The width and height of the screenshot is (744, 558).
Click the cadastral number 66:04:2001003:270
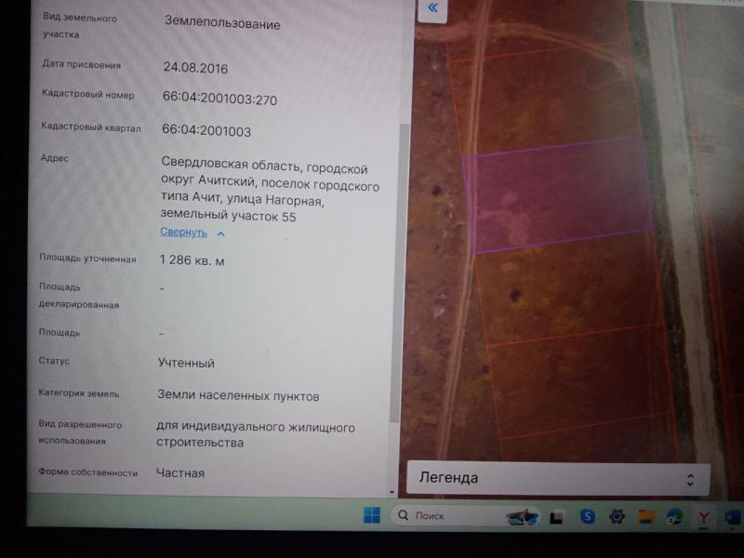click(x=219, y=99)
